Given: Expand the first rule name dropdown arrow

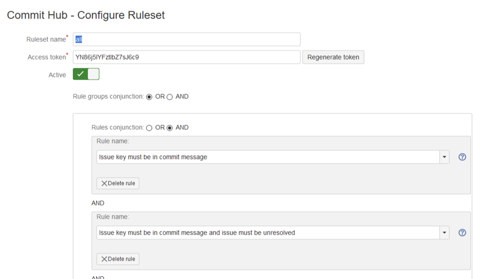Looking at the screenshot, I should [x=444, y=157].
